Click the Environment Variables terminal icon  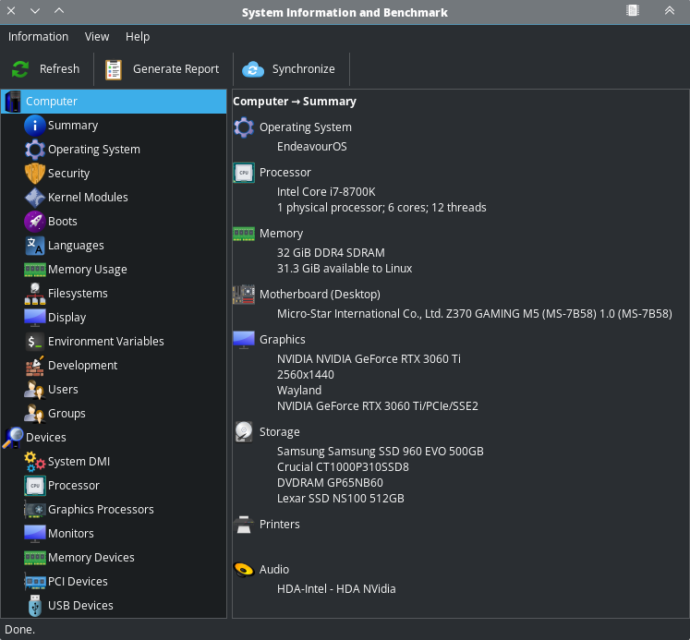tap(34, 342)
